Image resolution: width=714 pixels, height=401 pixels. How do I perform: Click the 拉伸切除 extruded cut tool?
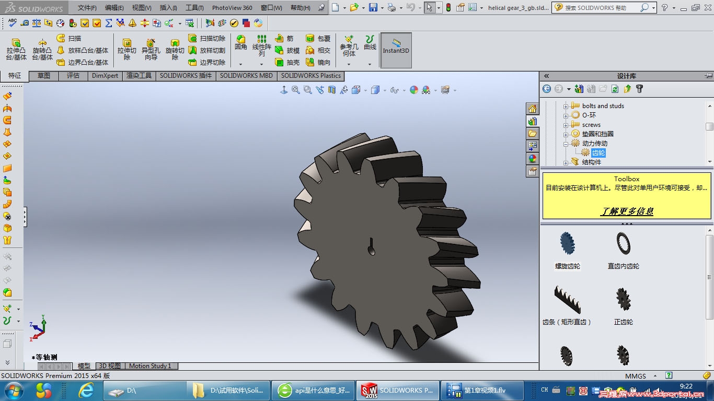coord(126,49)
